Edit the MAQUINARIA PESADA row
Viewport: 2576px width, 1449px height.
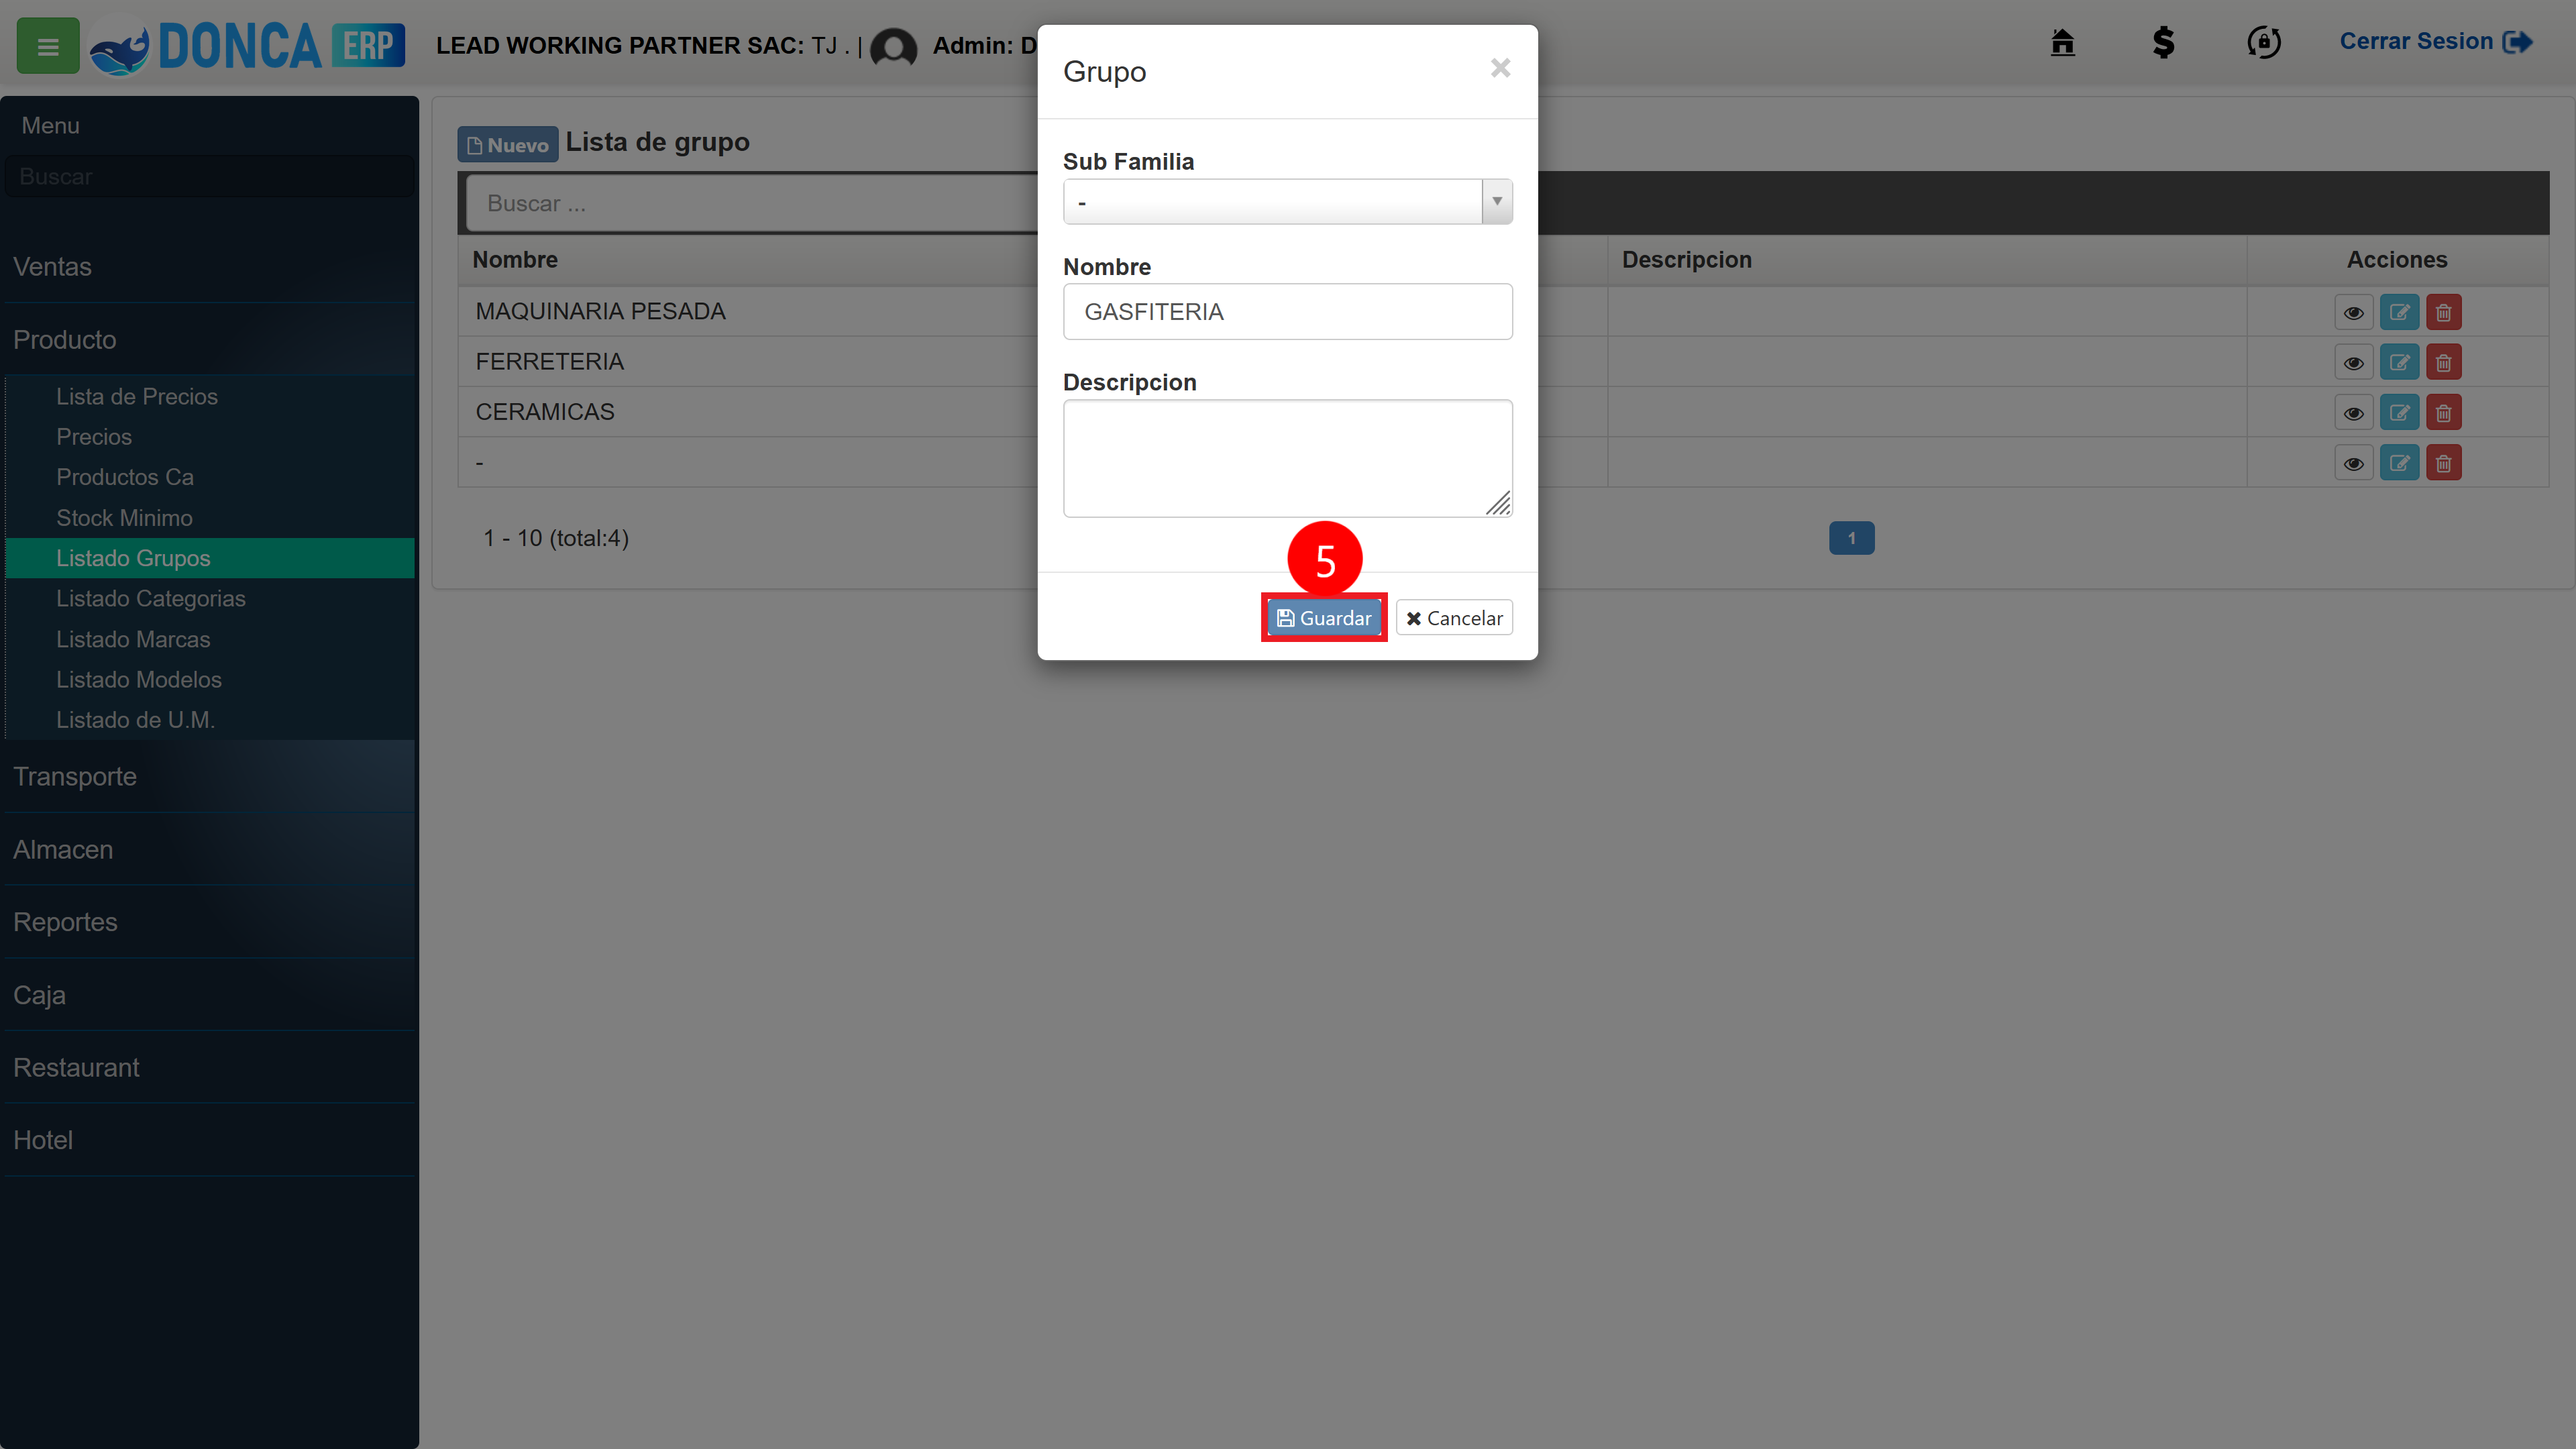[x=2399, y=313]
